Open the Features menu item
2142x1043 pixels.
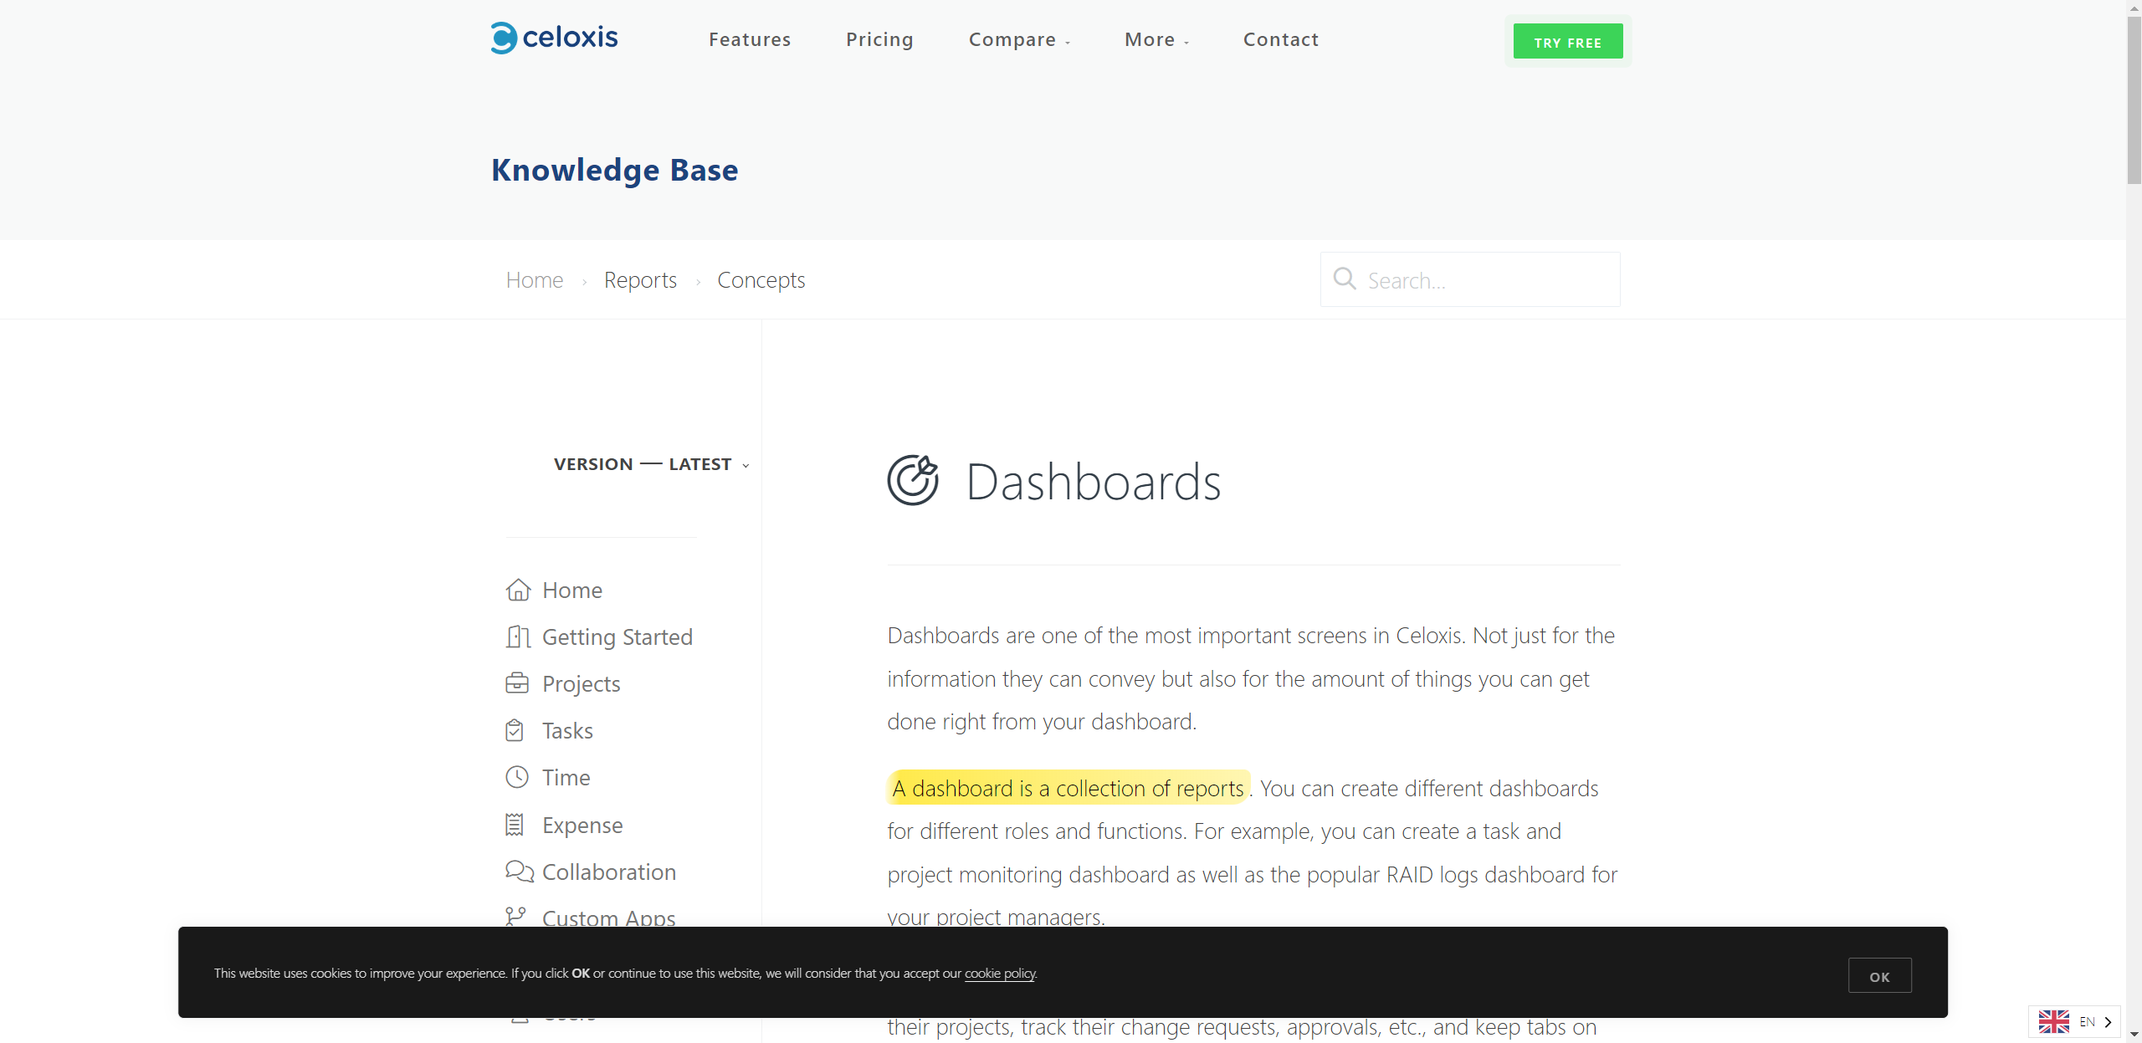tap(750, 39)
